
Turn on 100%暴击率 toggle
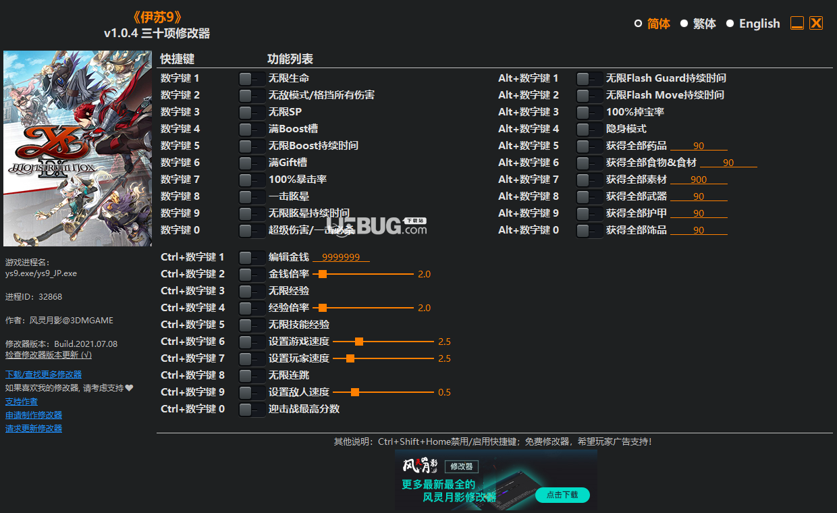[x=252, y=180]
